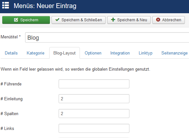Click the # Einleitung input field
The width and height of the screenshot is (189, 138).
tap(94, 99)
